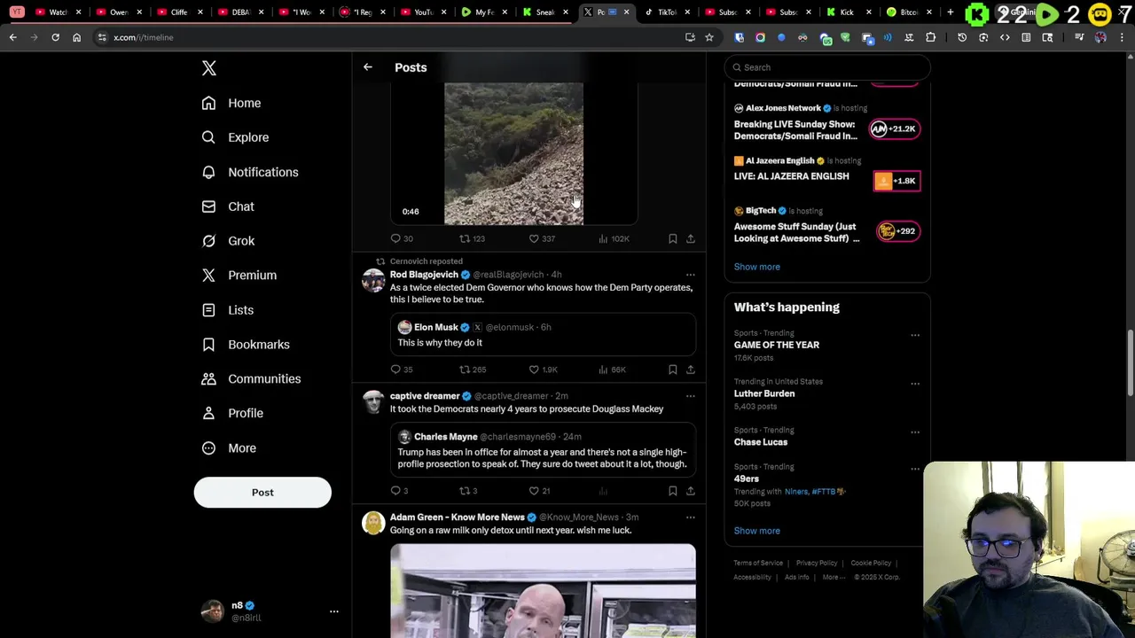Image resolution: width=1135 pixels, height=638 pixels.
Task: Open quoted Elon Musk post
Action: pyautogui.click(x=543, y=335)
